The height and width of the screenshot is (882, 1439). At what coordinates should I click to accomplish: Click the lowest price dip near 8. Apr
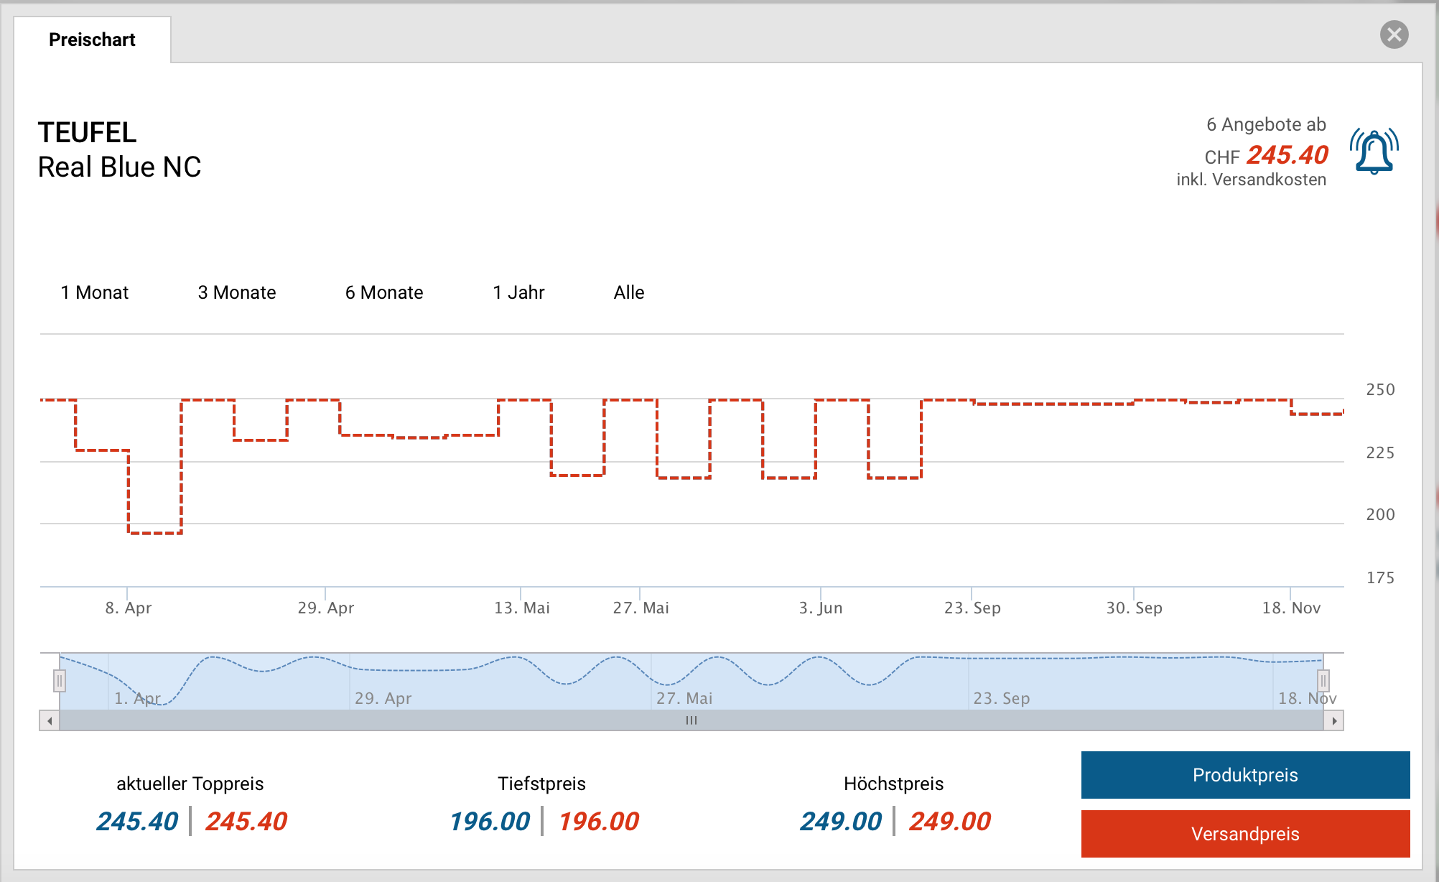click(x=155, y=532)
